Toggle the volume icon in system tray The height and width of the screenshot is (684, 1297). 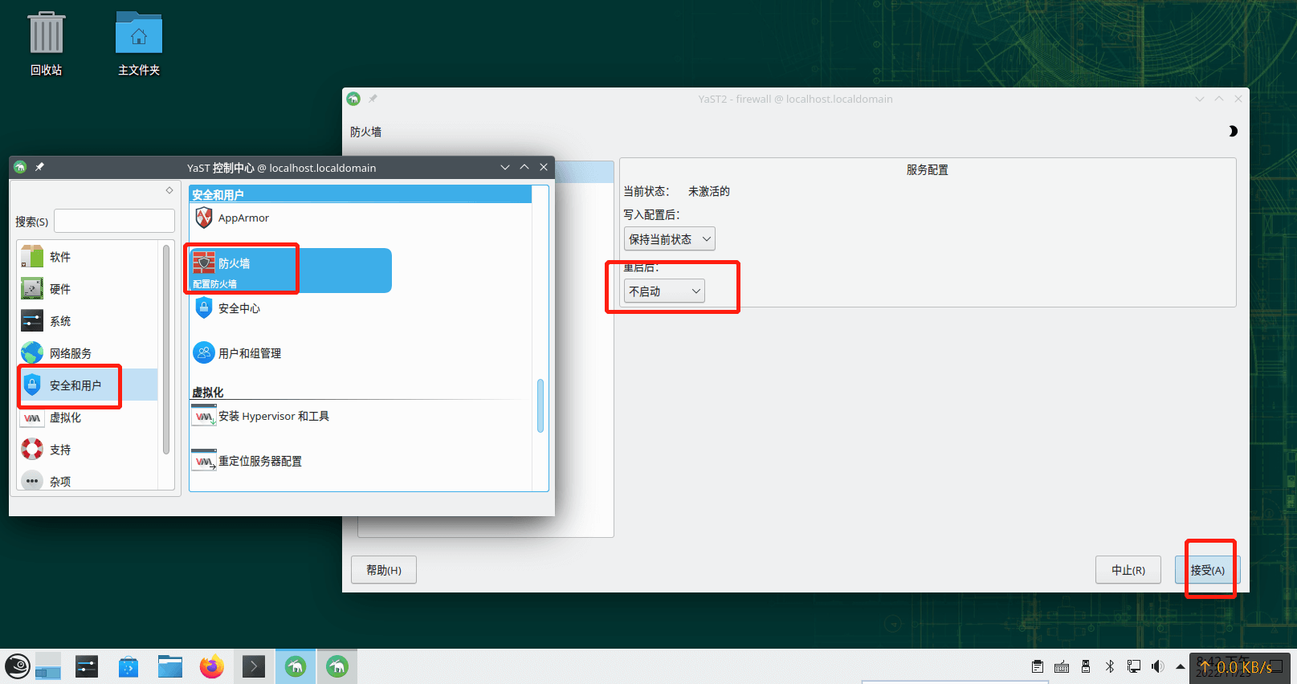click(x=1157, y=666)
